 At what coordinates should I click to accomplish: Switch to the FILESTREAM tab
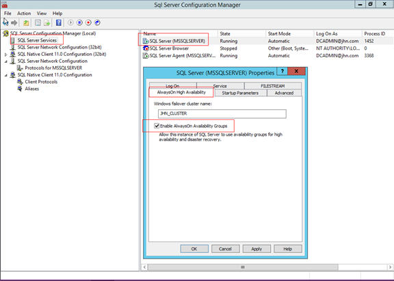(x=273, y=86)
